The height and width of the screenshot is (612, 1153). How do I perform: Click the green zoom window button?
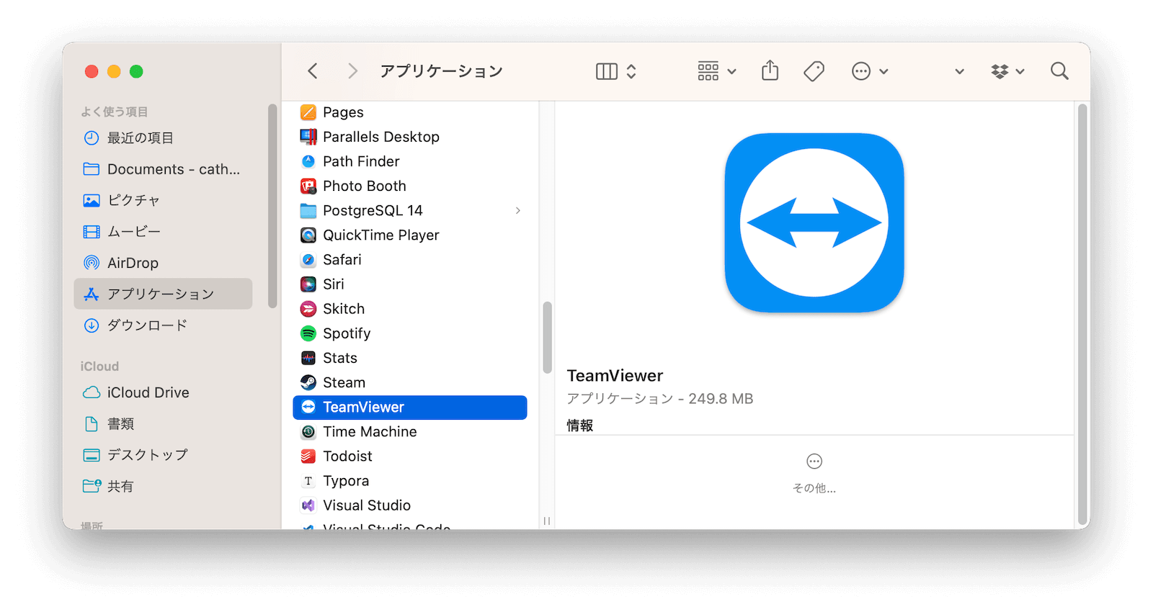[x=136, y=71]
